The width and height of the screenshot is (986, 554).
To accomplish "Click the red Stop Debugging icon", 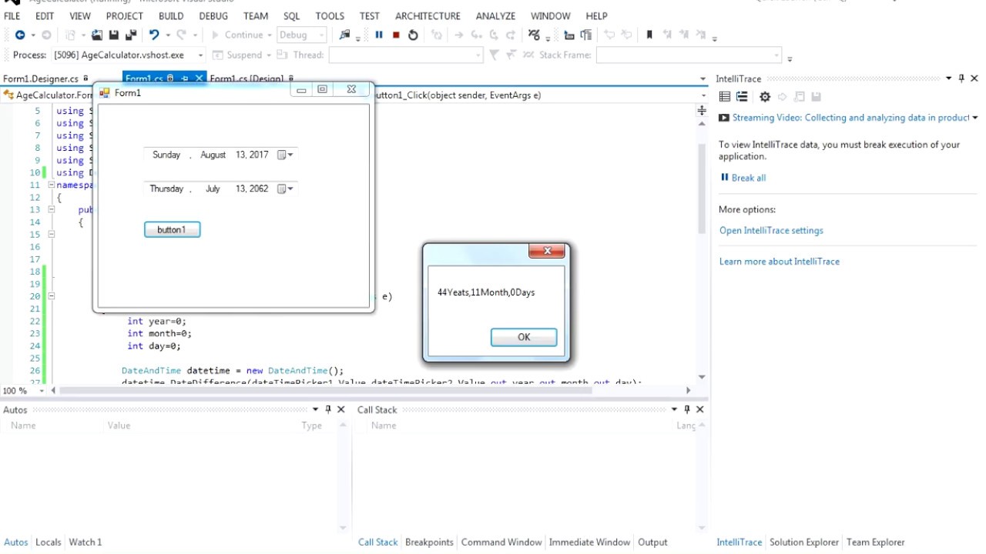I will tap(396, 35).
